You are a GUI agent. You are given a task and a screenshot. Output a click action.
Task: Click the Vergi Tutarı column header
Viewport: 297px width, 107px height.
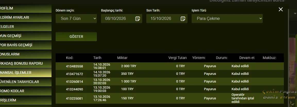177,58
